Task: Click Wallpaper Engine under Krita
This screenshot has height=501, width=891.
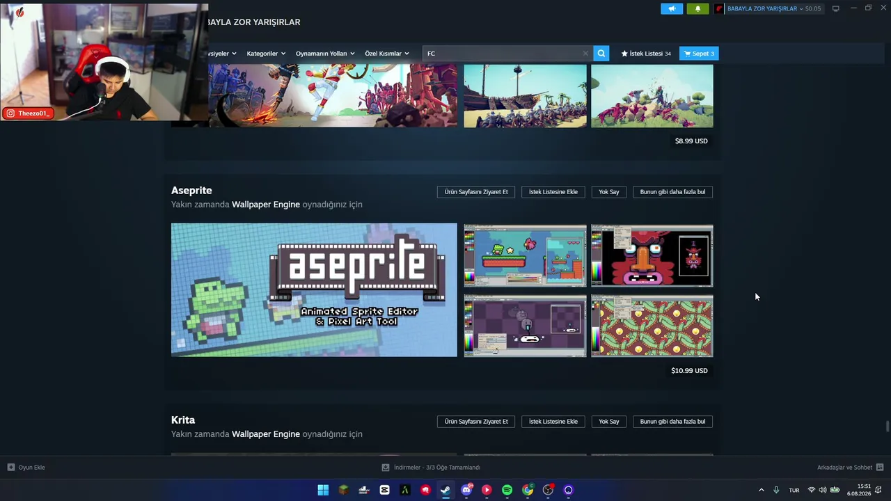Action: [x=266, y=434]
